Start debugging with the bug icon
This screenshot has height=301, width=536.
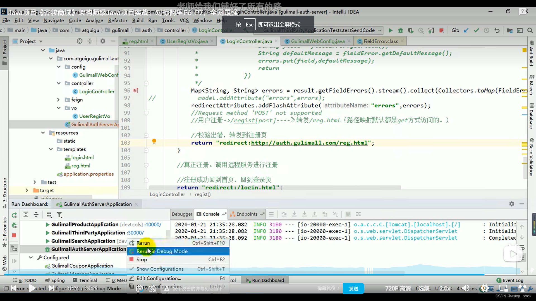tap(401, 30)
